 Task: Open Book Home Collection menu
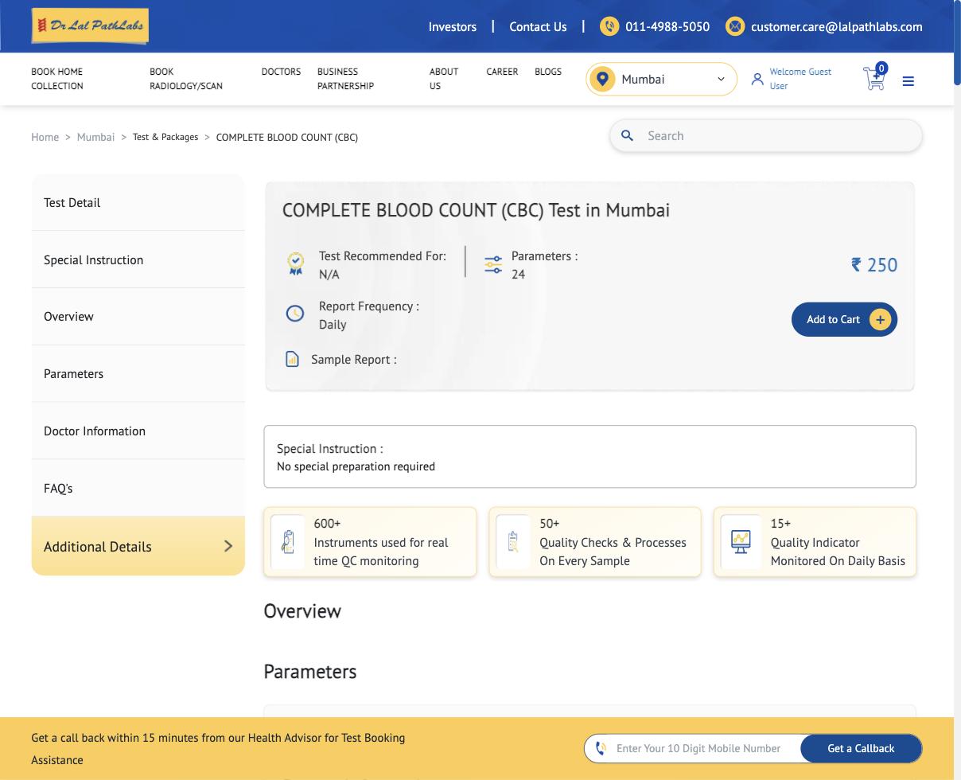[x=57, y=79]
